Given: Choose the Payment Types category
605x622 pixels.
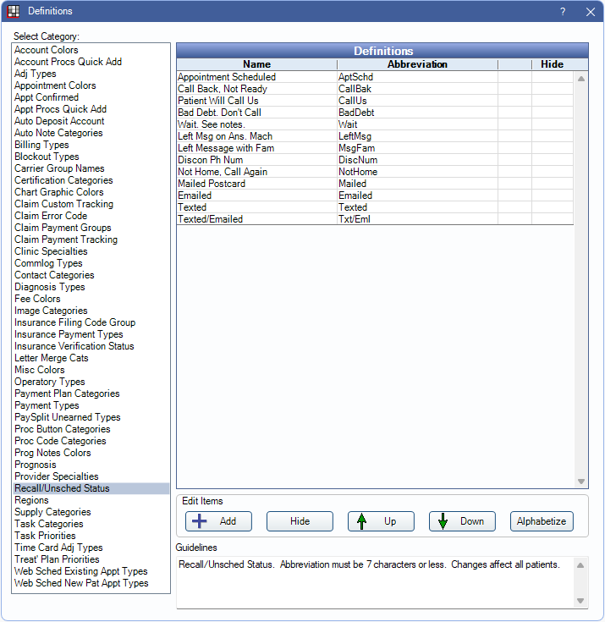Looking at the screenshot, I should click(47, 405).
